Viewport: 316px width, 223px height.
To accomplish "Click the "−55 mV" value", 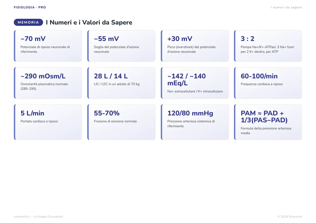I will pyautogui.click(x=106, y=39).
